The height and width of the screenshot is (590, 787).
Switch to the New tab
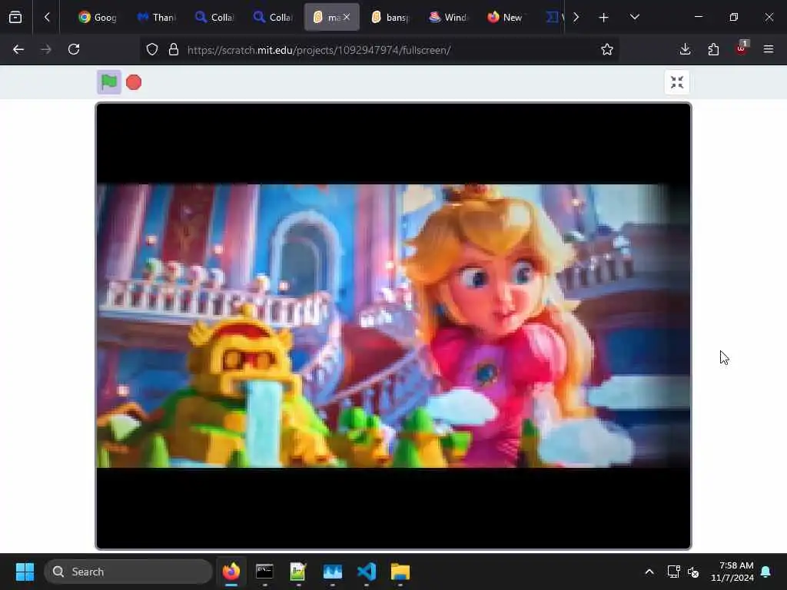pos(505,18)
